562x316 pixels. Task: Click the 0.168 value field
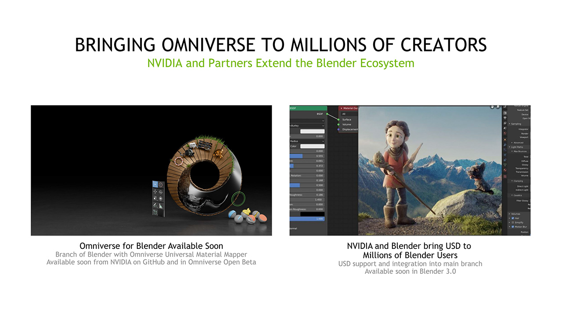point(307,180)
